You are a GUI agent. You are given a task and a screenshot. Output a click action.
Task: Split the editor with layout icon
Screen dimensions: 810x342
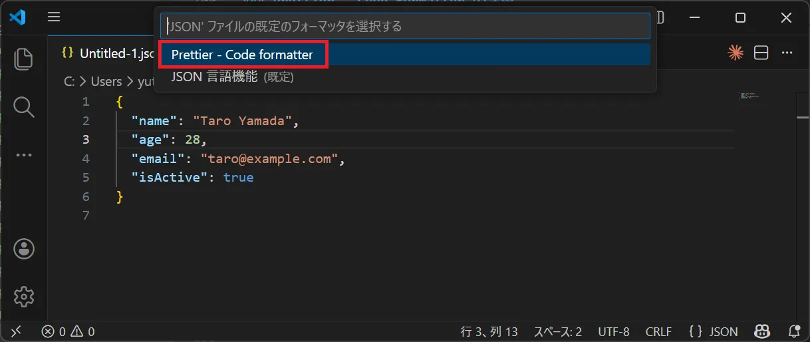(x=761, y=53)
